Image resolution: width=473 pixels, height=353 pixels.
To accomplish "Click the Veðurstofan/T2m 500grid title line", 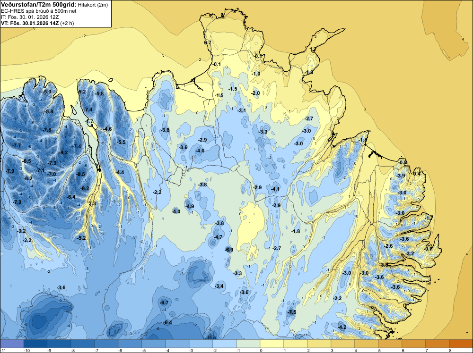I will pos(54,5).
